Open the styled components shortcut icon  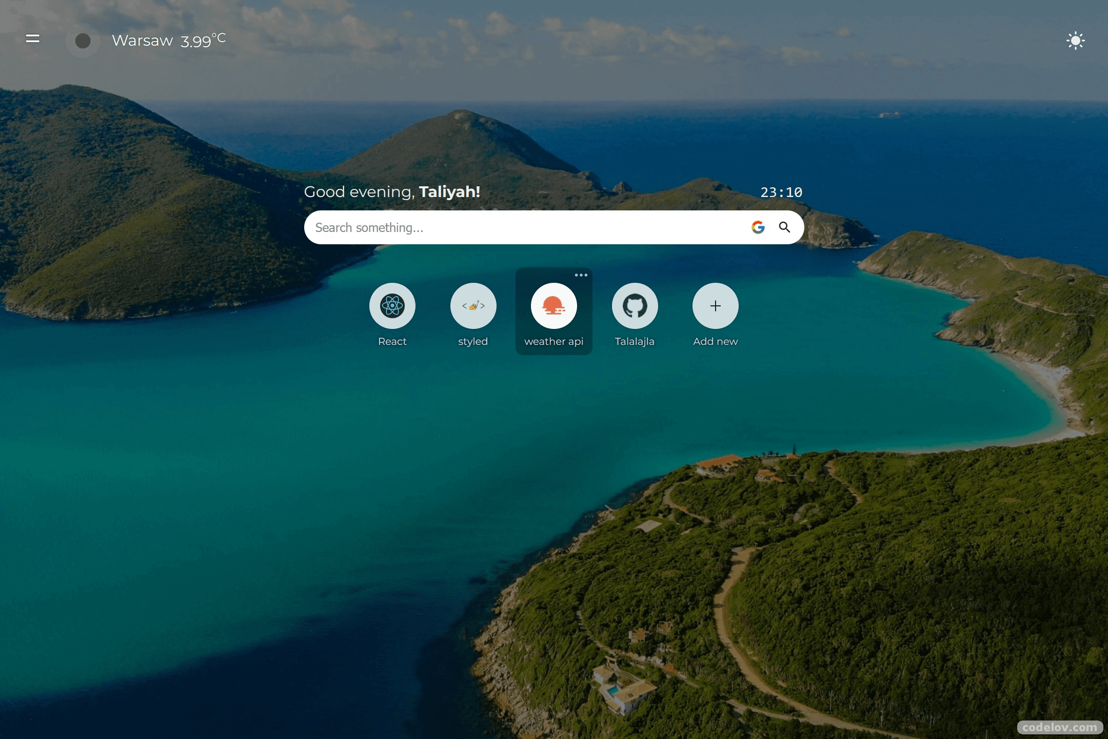pos(473,306)
